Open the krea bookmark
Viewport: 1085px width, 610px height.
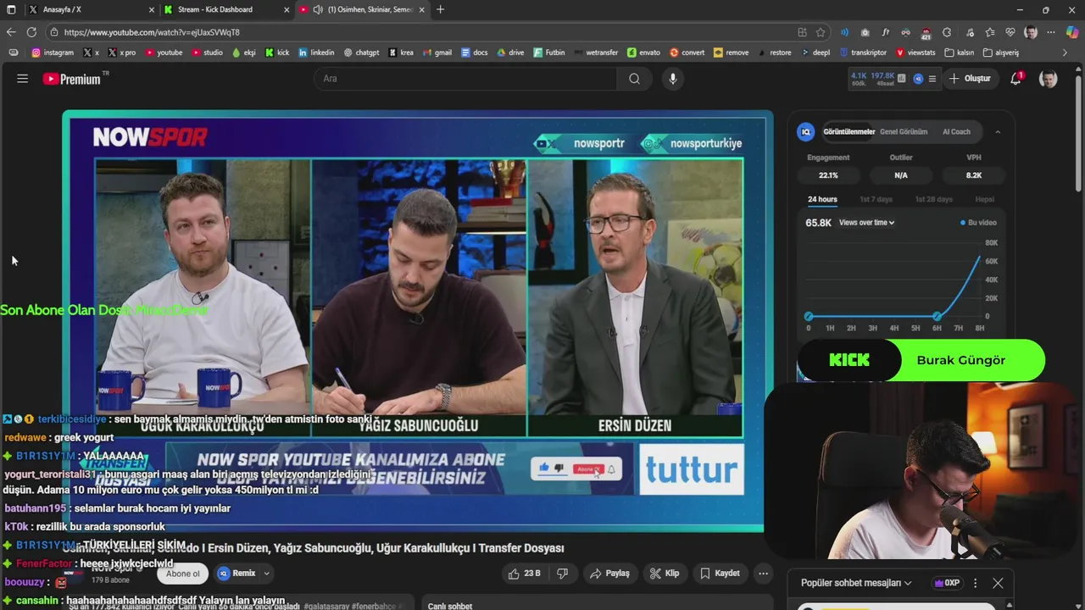tap(401, 53)
